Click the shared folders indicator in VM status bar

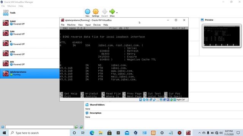click(x=158, y=100)
